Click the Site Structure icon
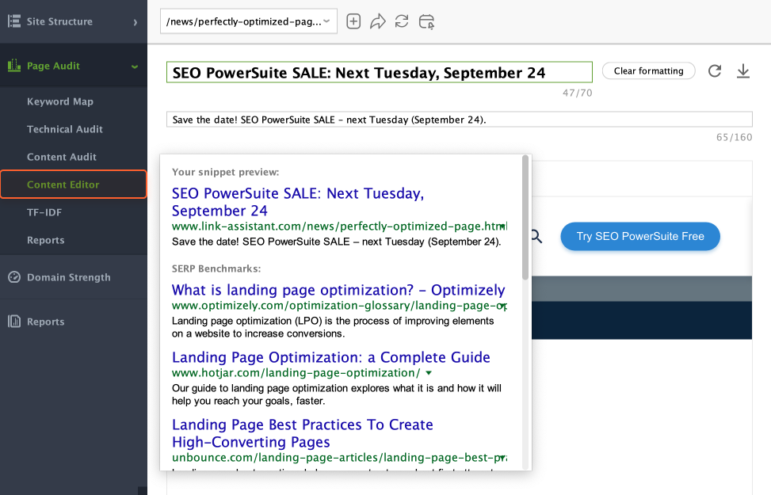 [14, 21]
